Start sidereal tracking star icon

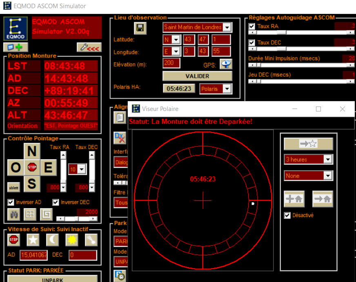[33, 240]
